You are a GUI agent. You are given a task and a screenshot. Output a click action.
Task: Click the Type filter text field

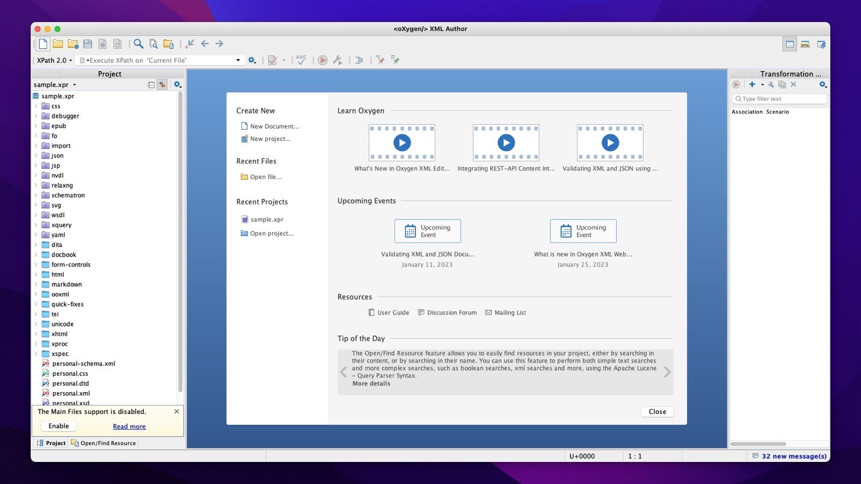click(x=780, y=99)
